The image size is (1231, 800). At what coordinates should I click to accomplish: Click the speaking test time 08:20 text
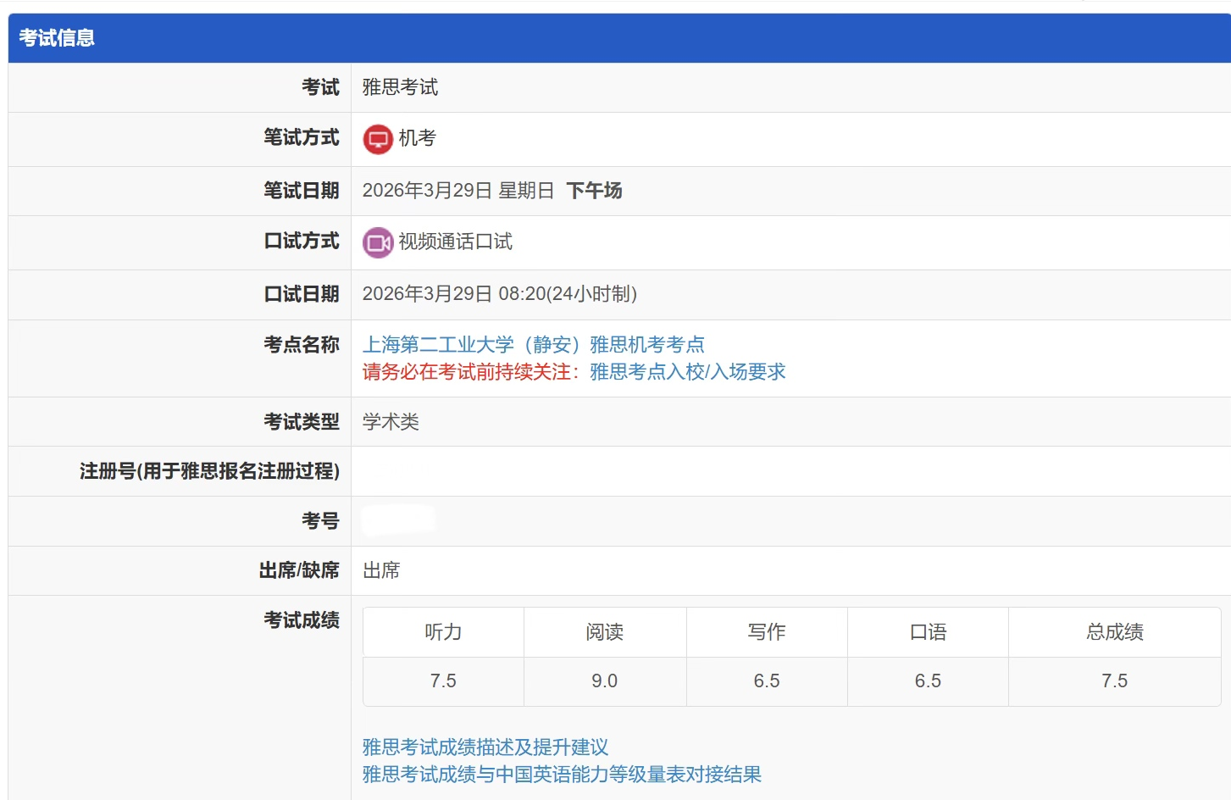[522, 294]
